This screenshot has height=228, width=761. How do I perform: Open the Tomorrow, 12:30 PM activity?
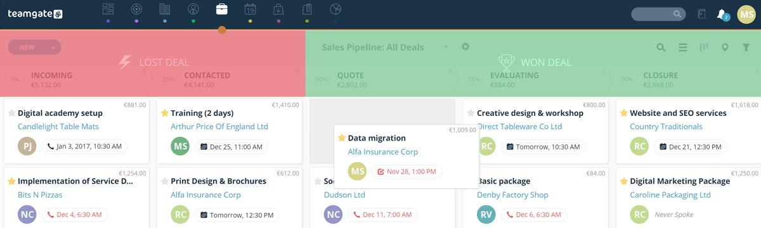237,215
